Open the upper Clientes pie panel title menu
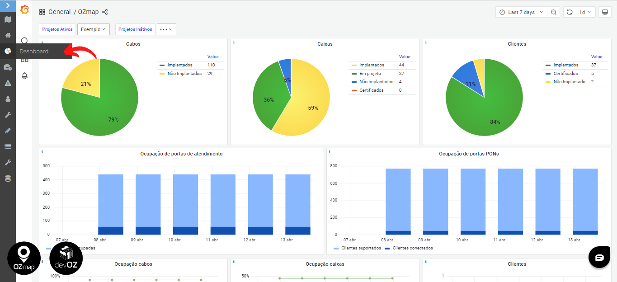Viewport: 617px width, 282px height. coord(517,44)
